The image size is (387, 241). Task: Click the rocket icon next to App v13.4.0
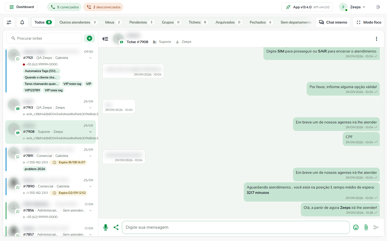pos(288,7)
